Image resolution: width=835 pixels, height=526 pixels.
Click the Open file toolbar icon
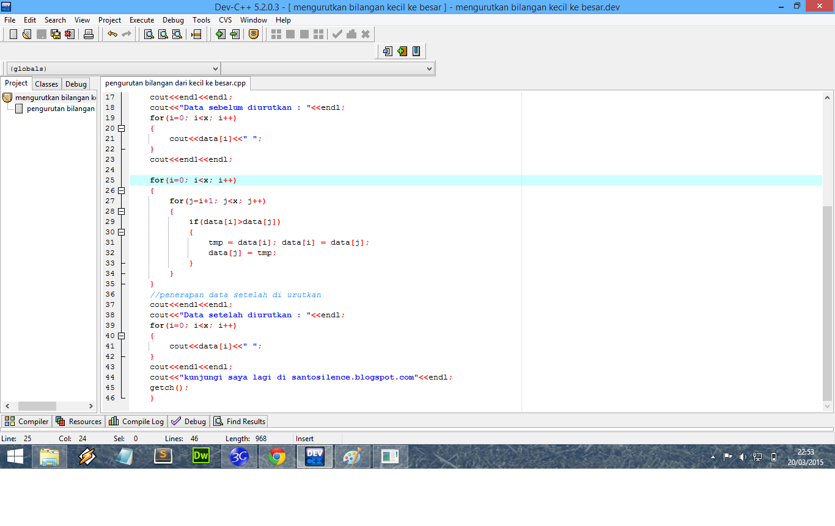pos(27,34)
